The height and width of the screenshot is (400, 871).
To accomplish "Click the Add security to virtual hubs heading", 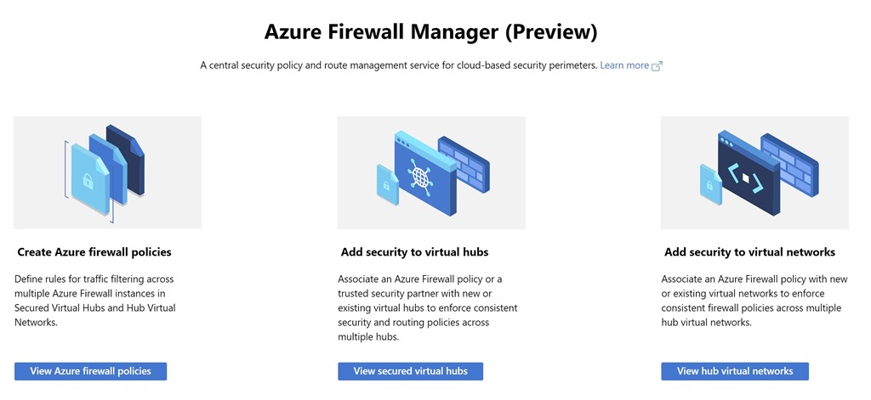I will tap(414, 252).
